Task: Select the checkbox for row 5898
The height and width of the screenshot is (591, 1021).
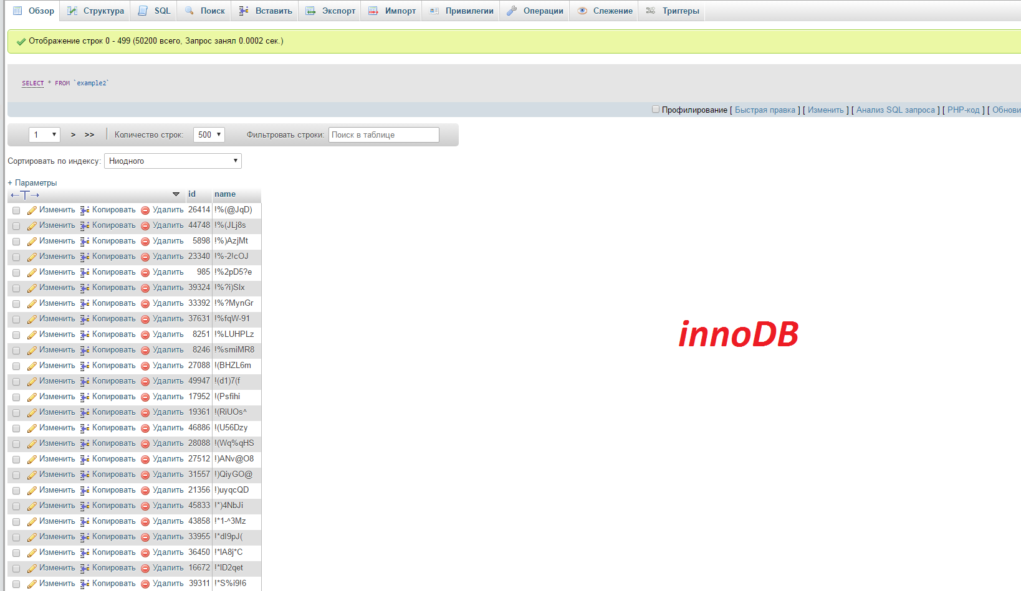Action: (x=16, y=242)
